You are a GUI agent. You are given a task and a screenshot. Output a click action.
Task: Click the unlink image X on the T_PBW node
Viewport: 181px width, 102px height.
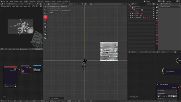(176, 96)
